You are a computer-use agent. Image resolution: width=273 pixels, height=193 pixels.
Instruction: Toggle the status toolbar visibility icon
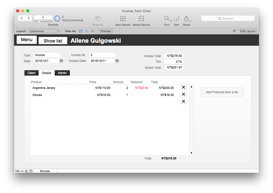tap(31, 171)
